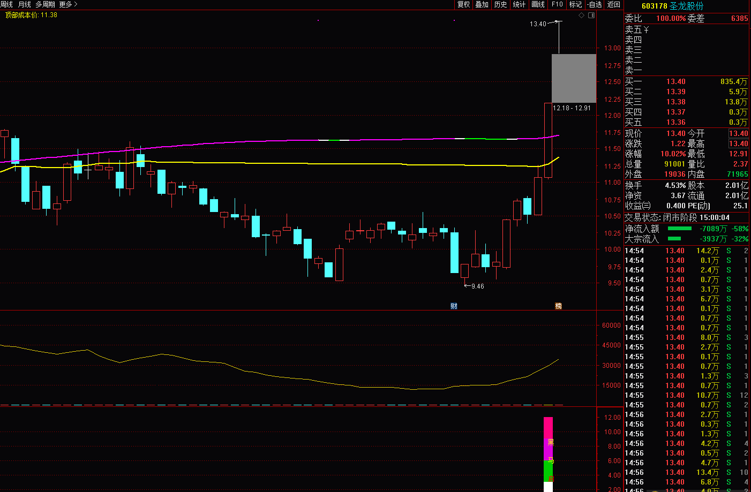This screenshot has width=751, height=492.
Task: Click the 内盘 value 71965
Action: [x=738, y=175]
